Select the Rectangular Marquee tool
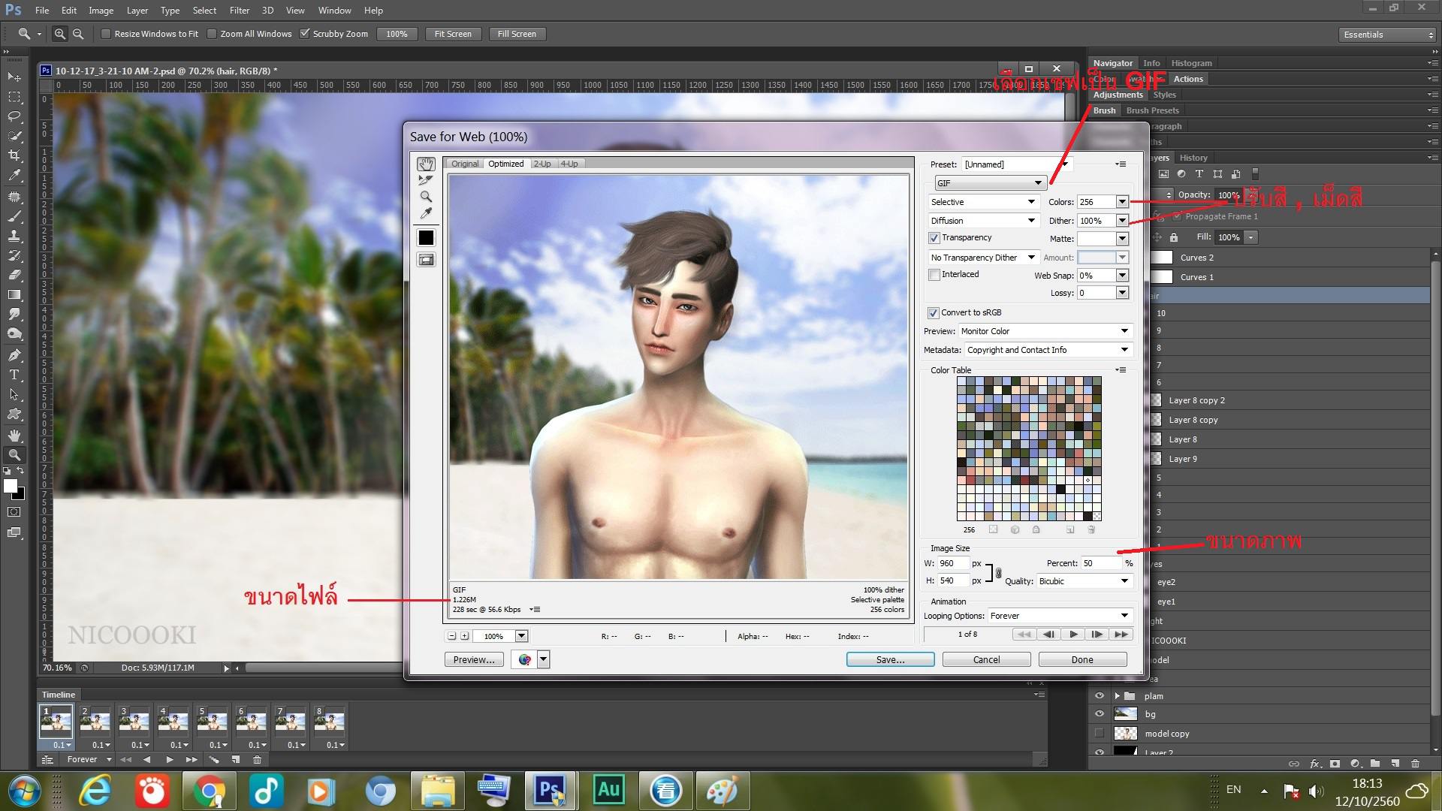Image resolution: width=1442 pixels, height=811 pixels. tap(14, 97)
